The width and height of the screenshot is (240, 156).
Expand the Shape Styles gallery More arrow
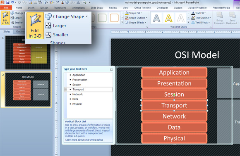pos(122,22)
